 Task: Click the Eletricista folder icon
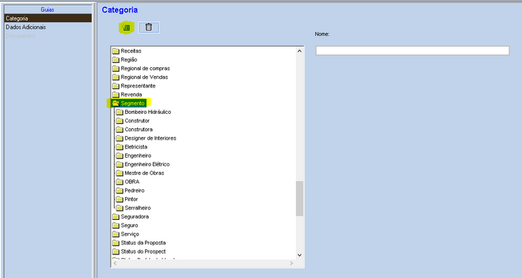point(119,147)
